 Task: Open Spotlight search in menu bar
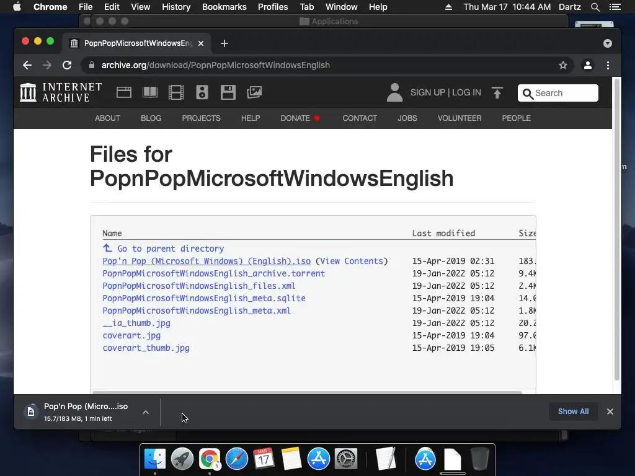click(x=595, y=7)
